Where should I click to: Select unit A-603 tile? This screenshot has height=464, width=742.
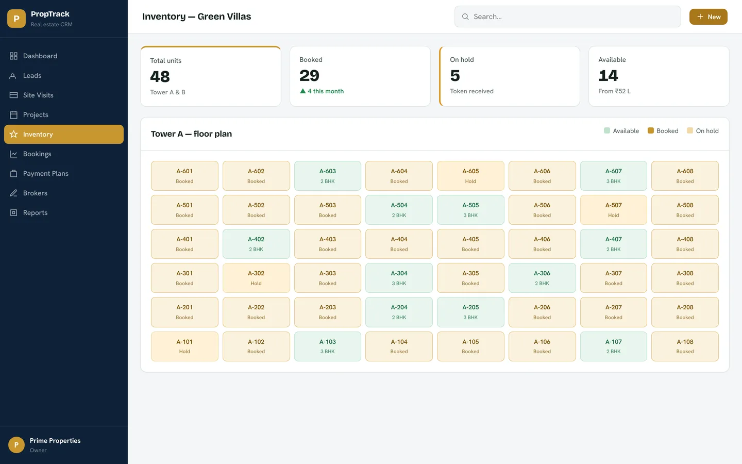(x=328, y=176)
